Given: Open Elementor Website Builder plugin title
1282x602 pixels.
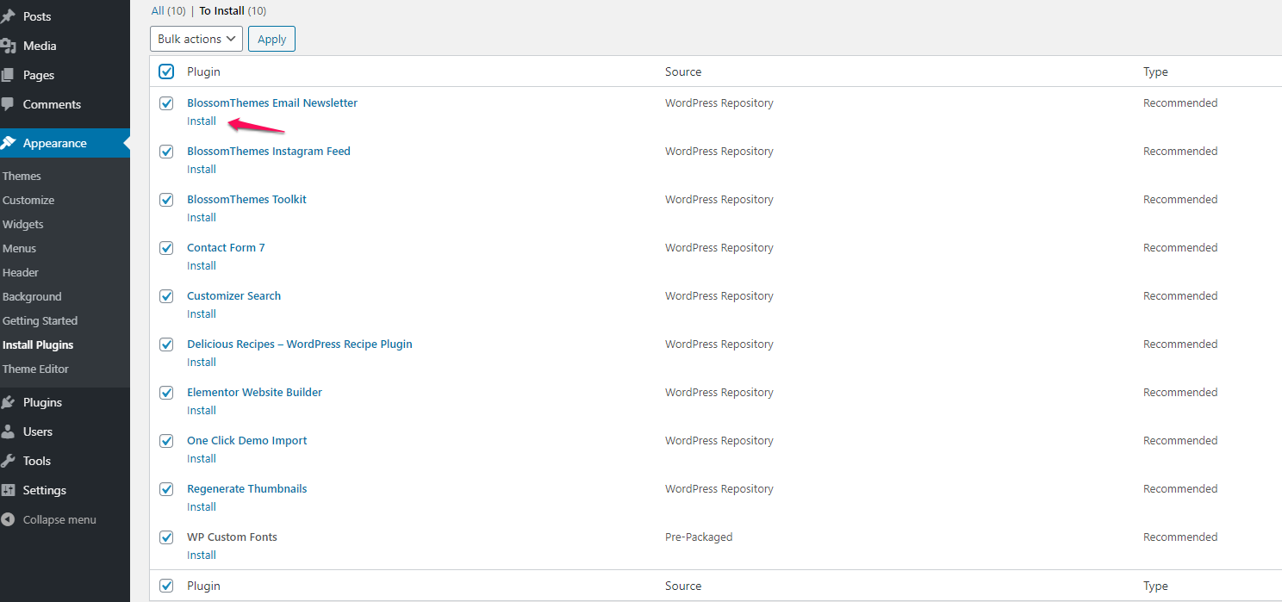Looking at the screenshot, I should 254,392.
